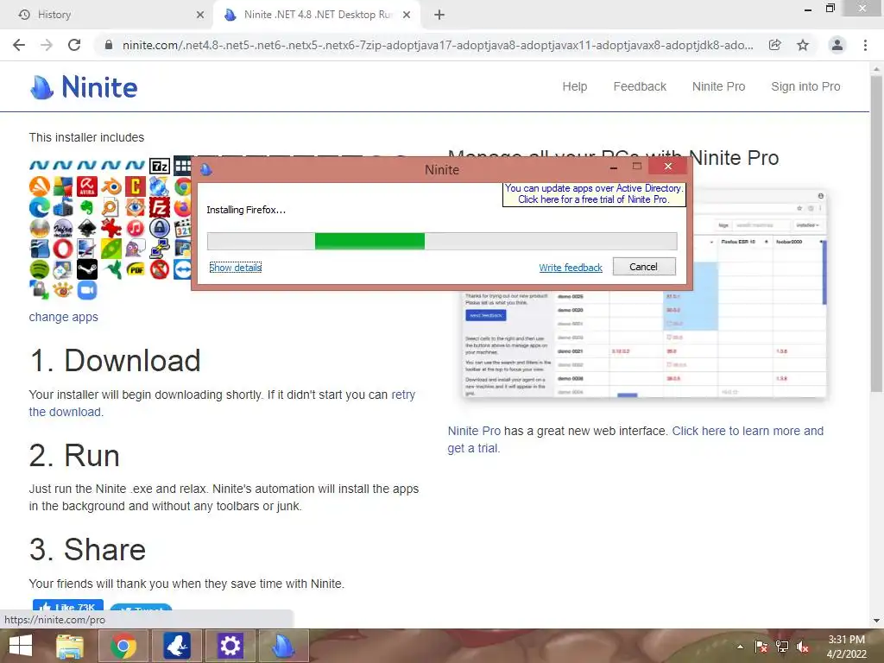Click Write feedback in installer dialog

click(571, 268)
